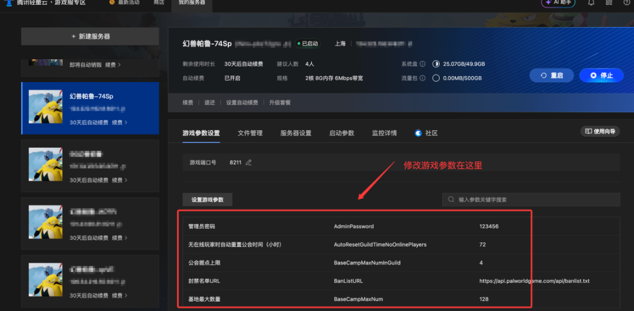This screenshot has height=311, width=634.
Task: Restart the server with 重启
Action: pyautogui.click(x=551, y=76)
